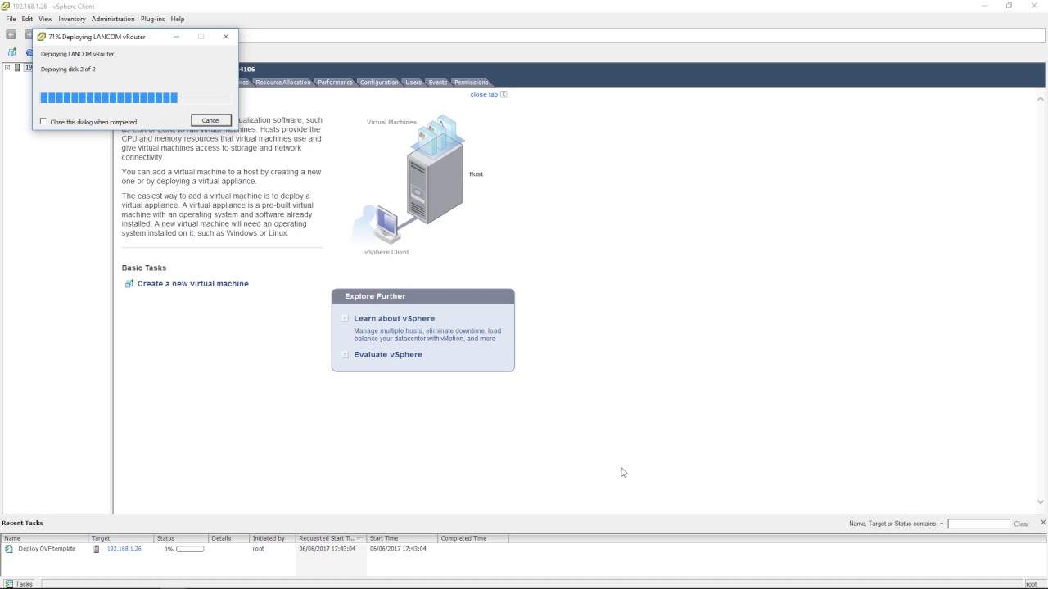Click the target host icon in Recent Tasks
1048x589 pixels.
(97, 549)
